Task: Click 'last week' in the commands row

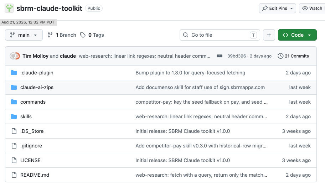Action: [300, 102]
